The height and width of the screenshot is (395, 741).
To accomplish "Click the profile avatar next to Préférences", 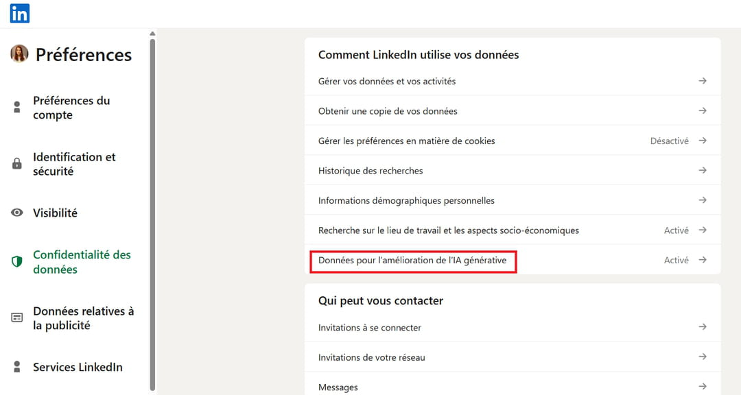I will [x=19, y=53].
